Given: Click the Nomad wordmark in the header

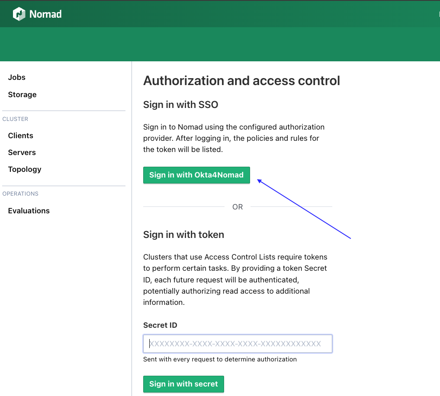Looking at the screenshot, I should click(45, 14).
